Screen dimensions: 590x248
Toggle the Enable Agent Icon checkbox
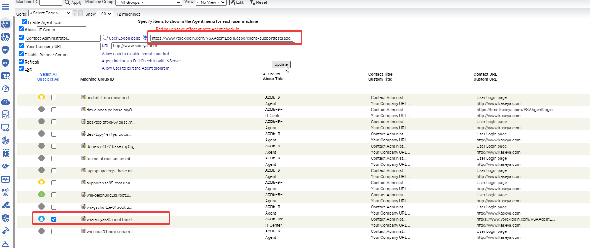[24, 22]
